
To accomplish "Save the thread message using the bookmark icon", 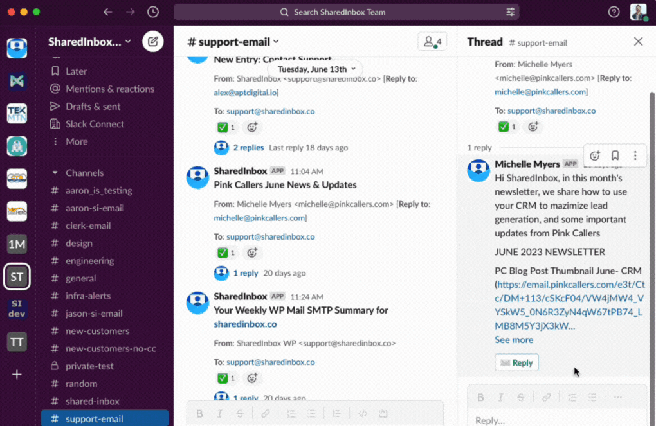I will (x=615, y=155).
